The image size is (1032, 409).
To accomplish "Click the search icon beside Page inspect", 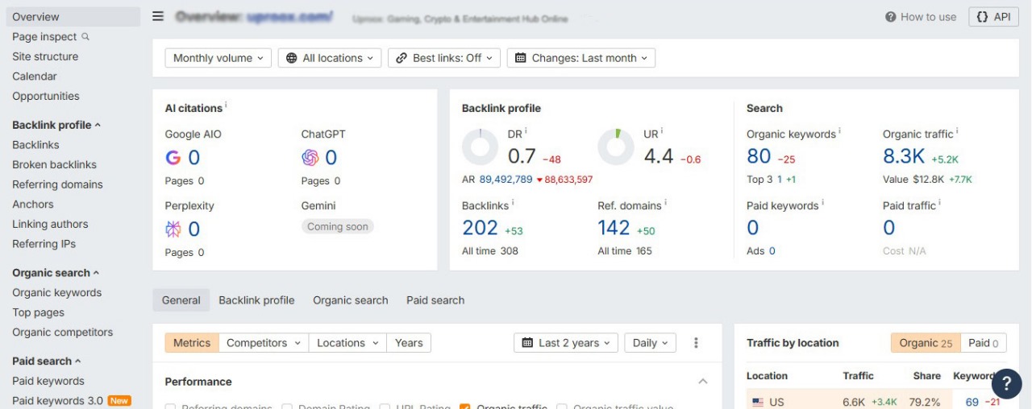I will (x=86, y=37).
